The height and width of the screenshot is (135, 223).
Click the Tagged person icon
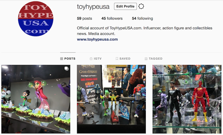pos(146,59)
